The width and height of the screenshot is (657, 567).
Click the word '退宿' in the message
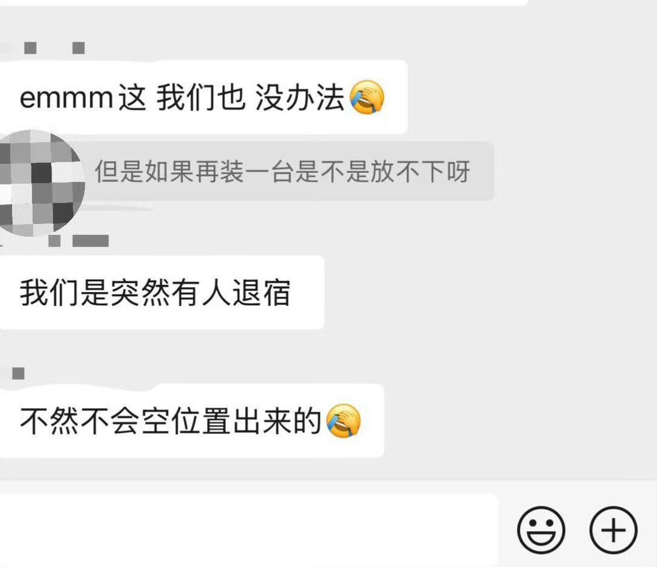(x=262, y=292)
